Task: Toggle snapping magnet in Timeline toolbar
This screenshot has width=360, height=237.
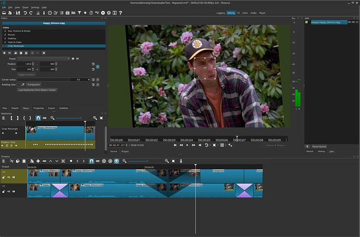Action: 91,161
